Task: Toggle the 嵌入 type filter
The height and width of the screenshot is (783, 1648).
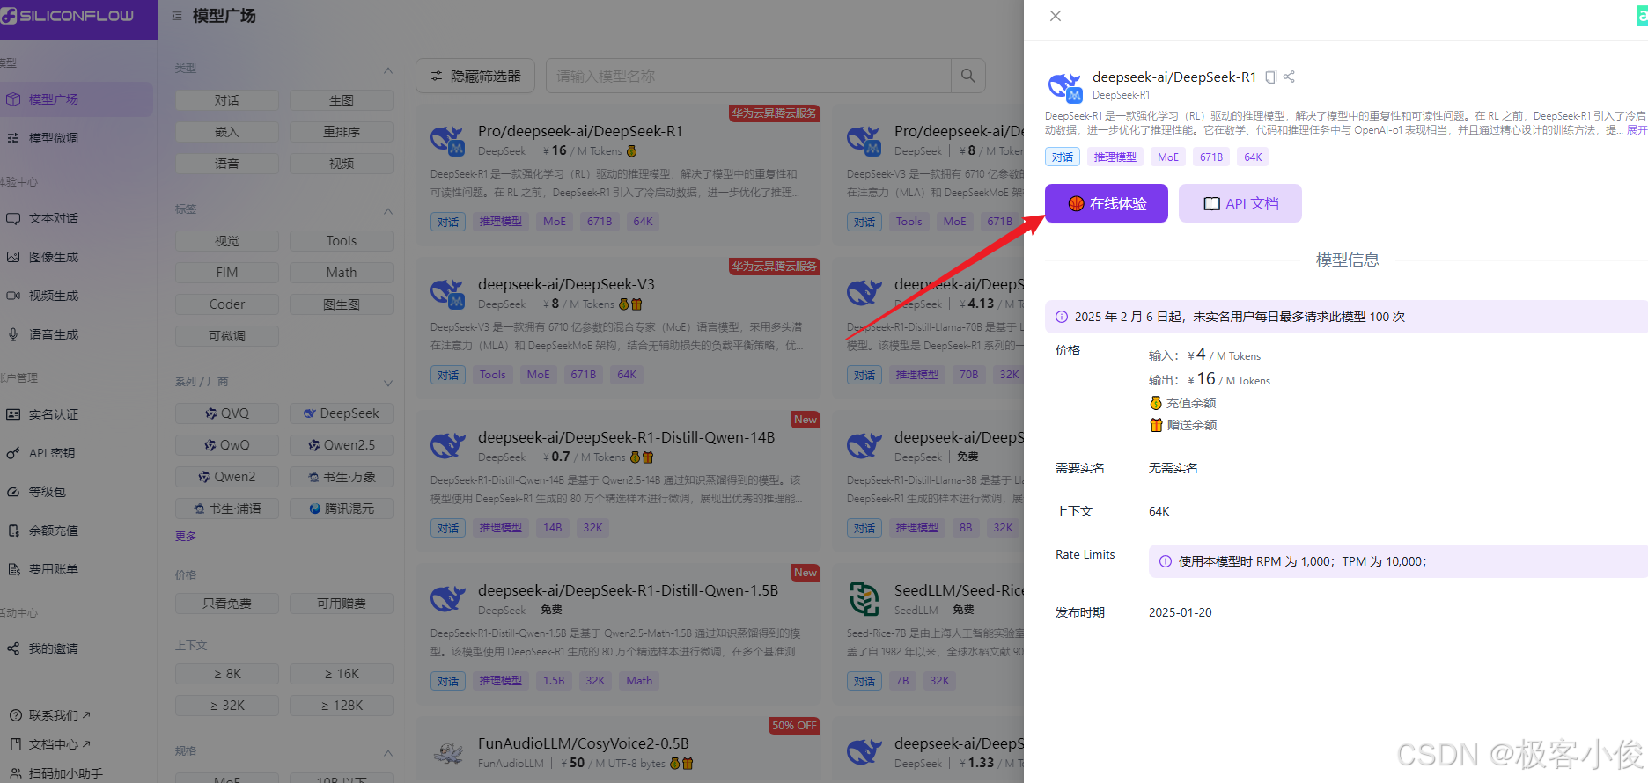Action: [x=227, y=132]
